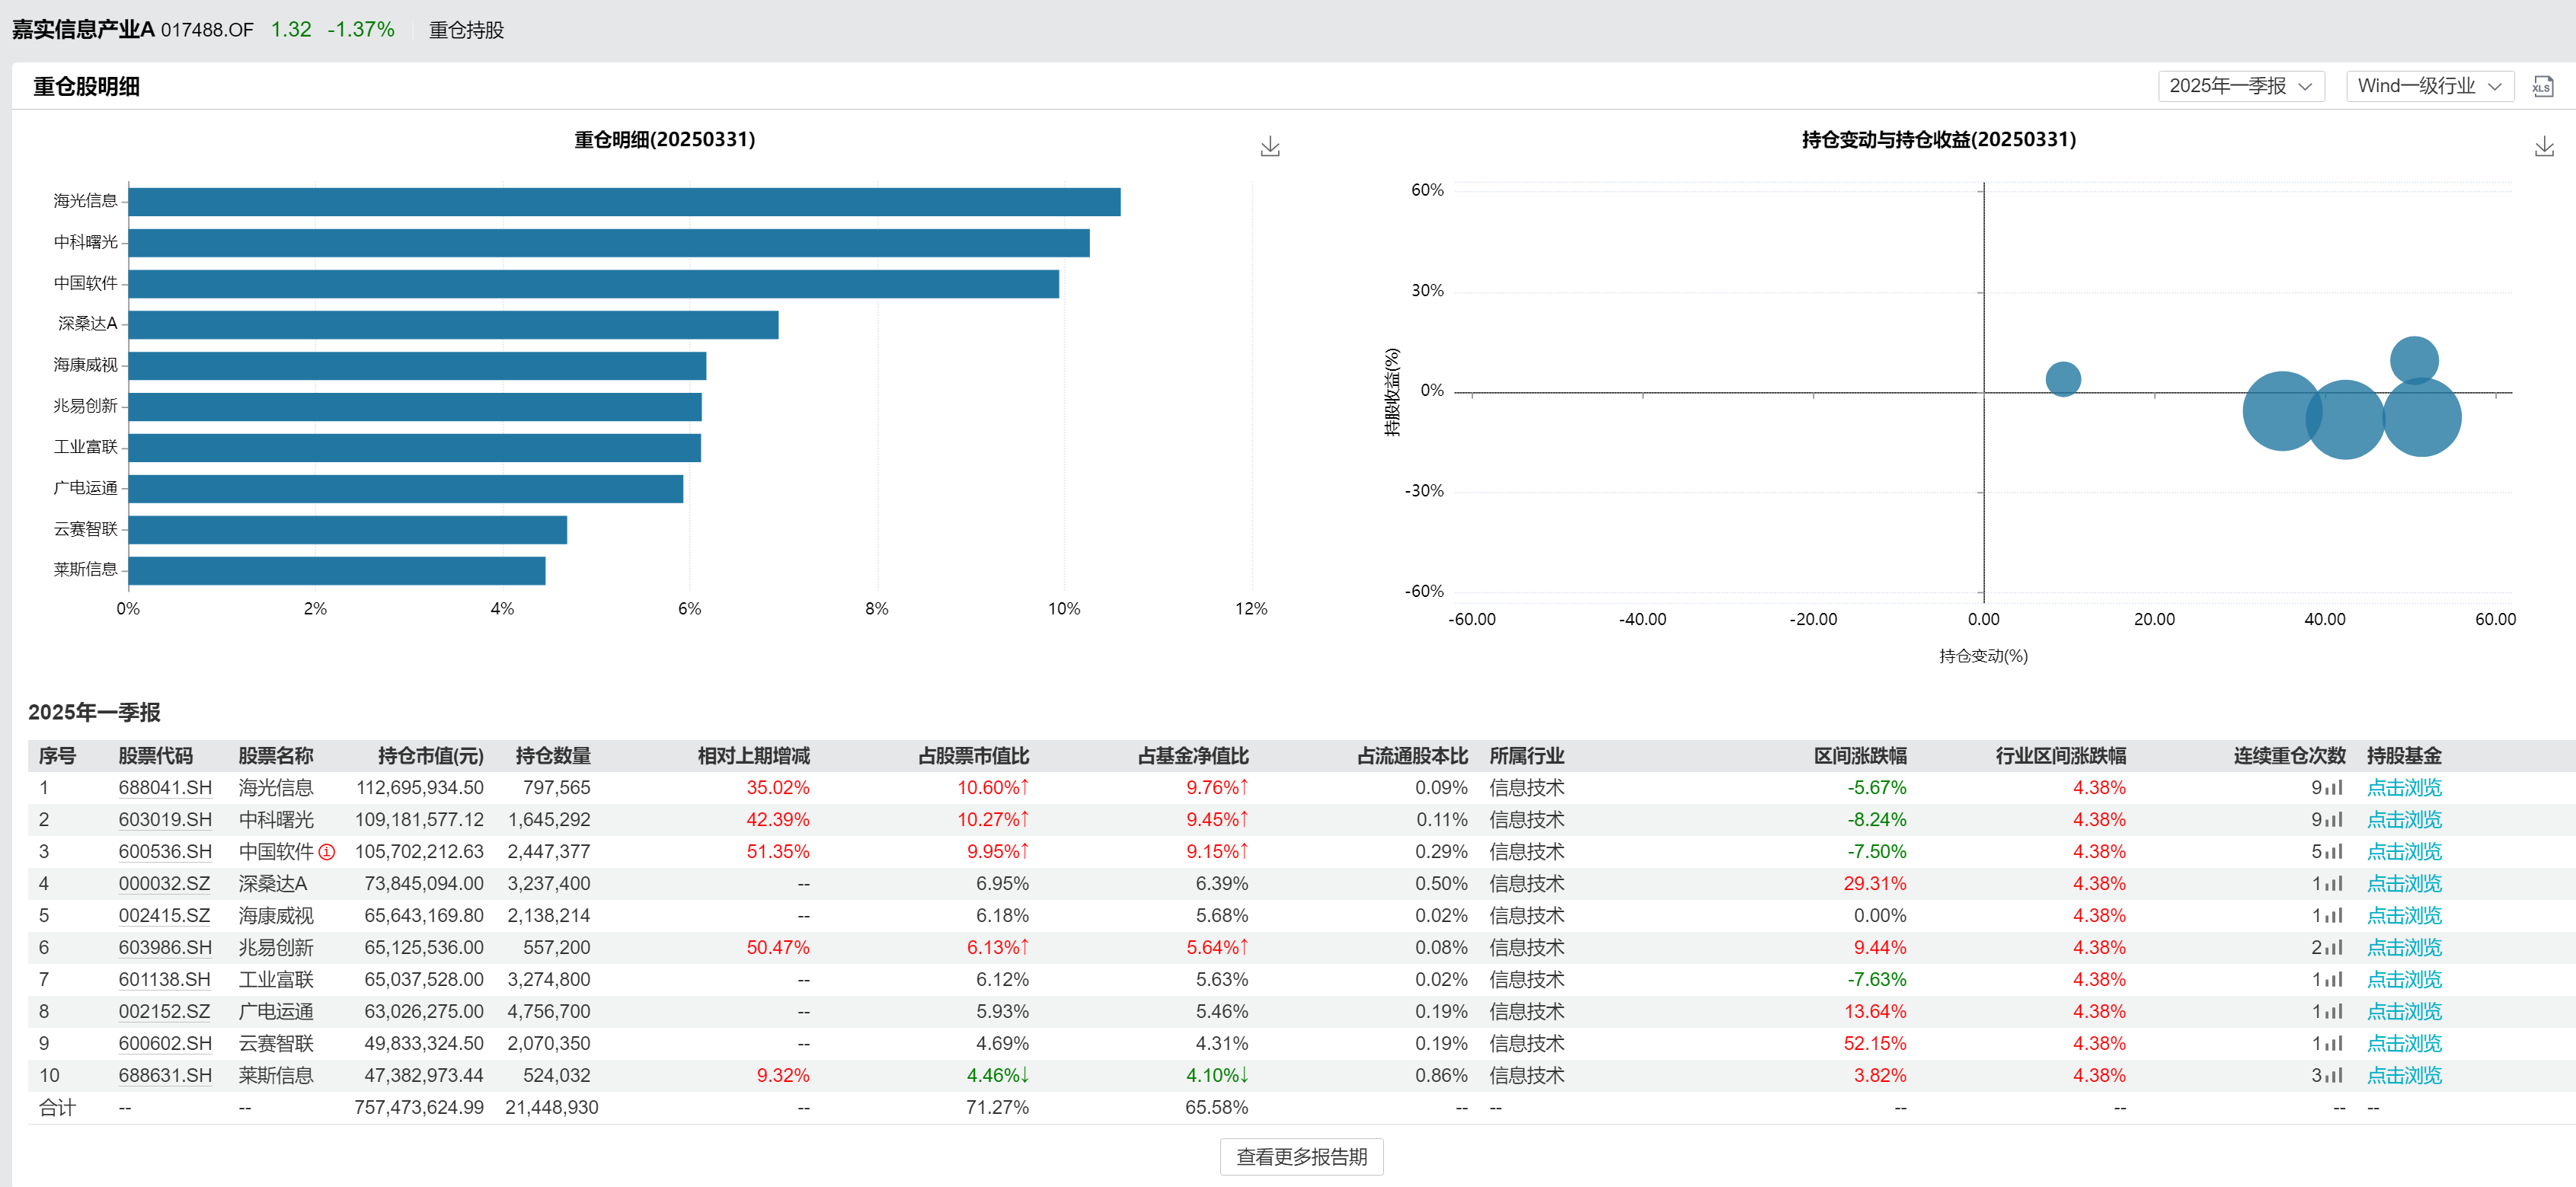Click the topmost bubble in scatter chart
The image size is (2576, 1187).
pos(2414,360)
